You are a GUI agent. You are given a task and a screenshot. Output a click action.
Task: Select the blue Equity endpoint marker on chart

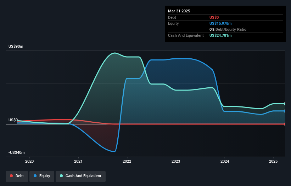(x=285, y=111)
